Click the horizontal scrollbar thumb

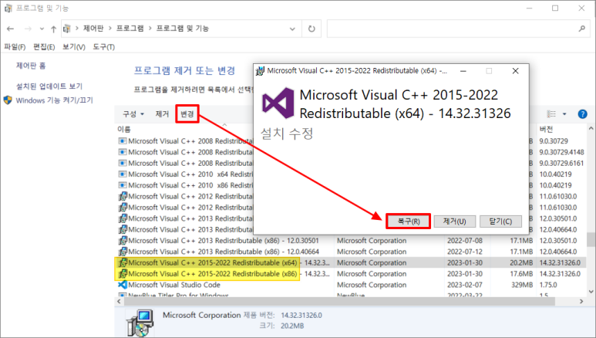[x=339, y=302]
